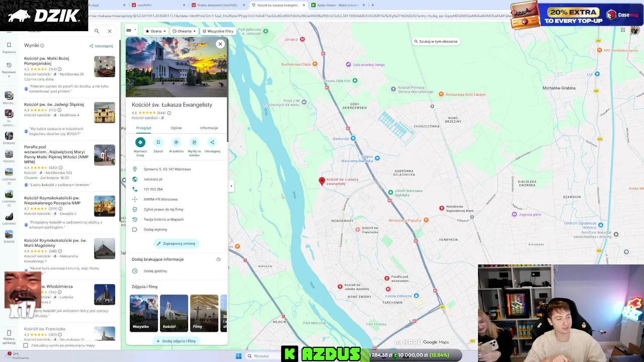Click the info icon beside 4,8 rating (444)
The image size is (644, 362).
point(169,113)
